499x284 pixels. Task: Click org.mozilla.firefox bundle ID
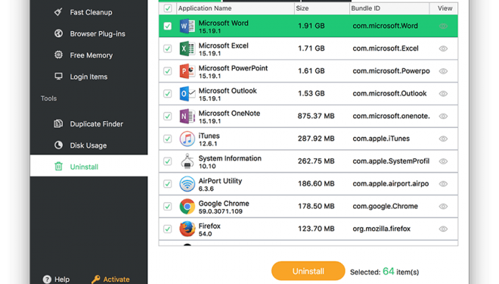tap(381, 229)
